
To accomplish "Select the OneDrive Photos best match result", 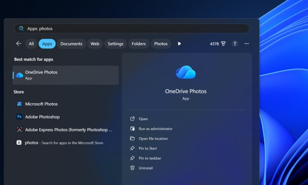I will click(66, 75).
